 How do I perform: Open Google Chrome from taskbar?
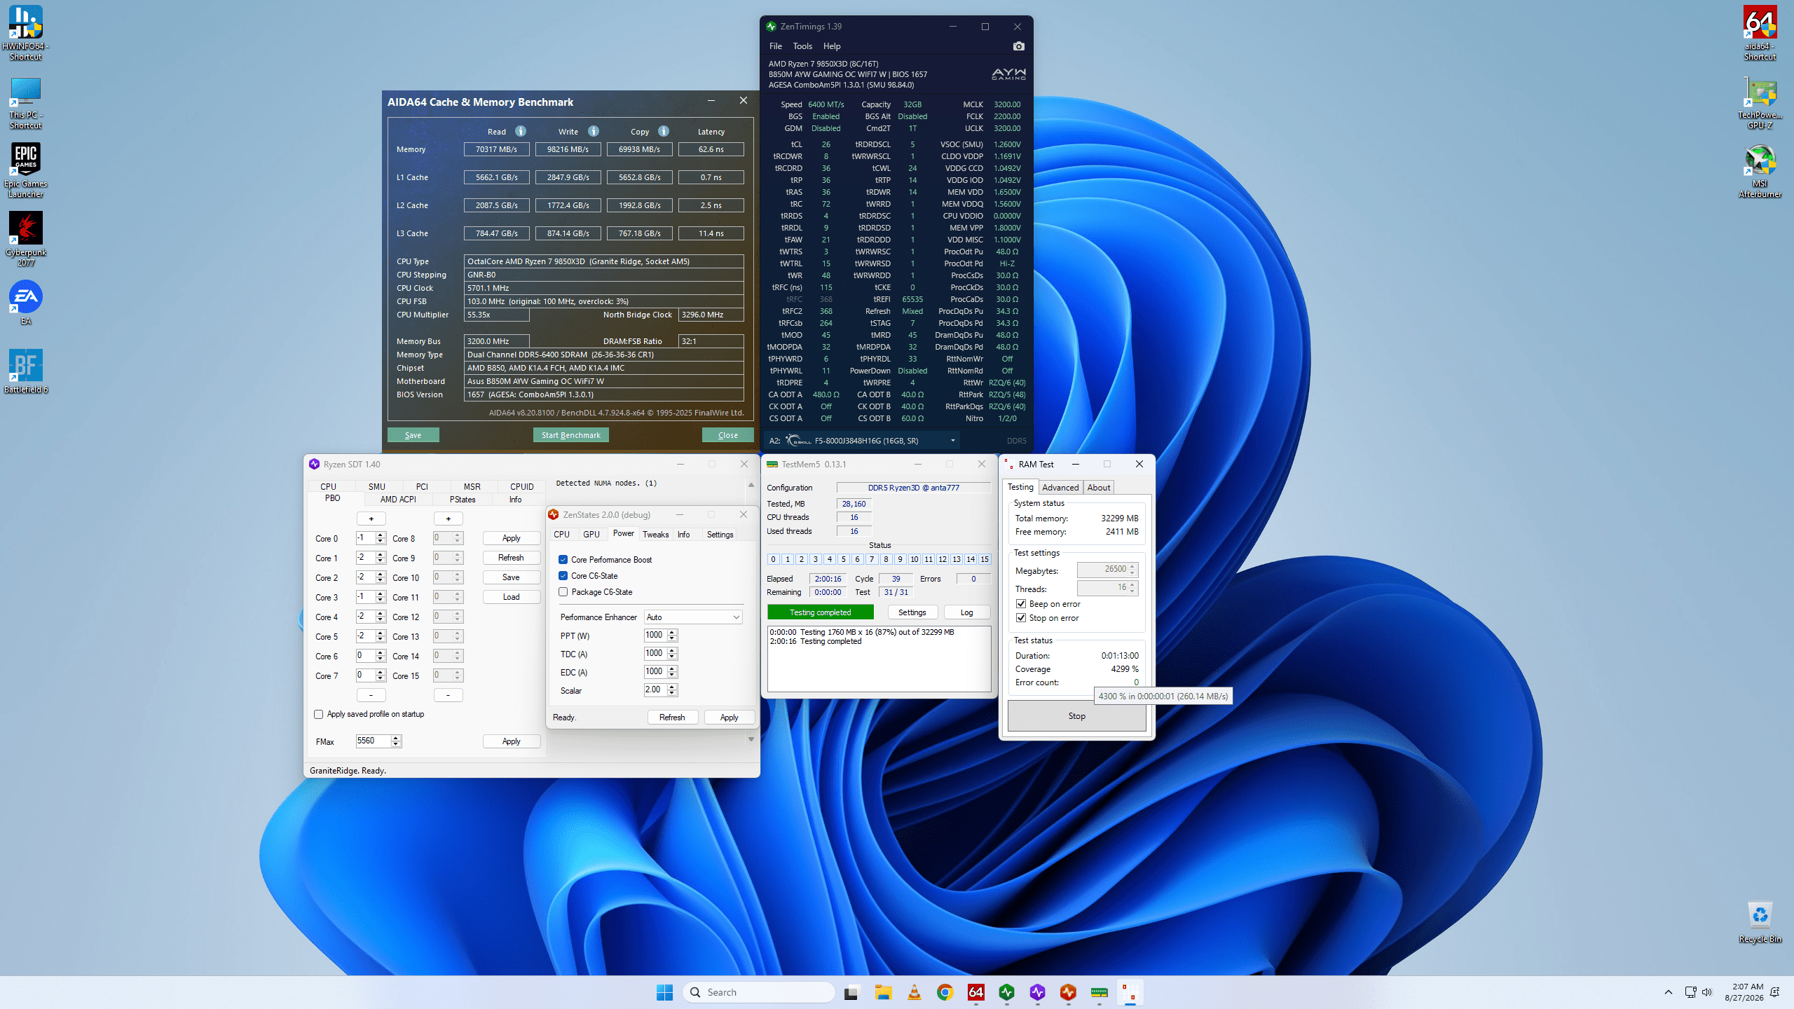(945, 992)
